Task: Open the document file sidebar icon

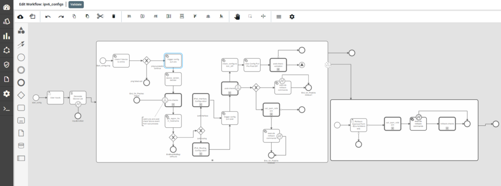Action: click(6, 79)
